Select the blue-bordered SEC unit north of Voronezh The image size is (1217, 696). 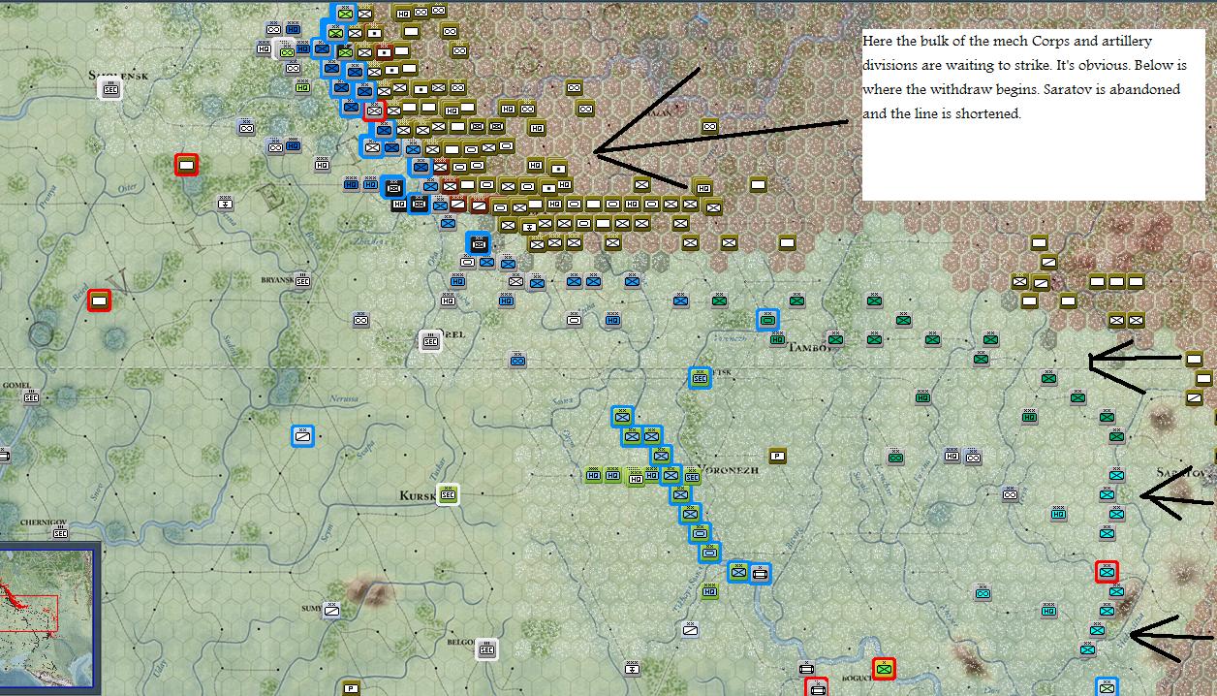tap(700, 378)
